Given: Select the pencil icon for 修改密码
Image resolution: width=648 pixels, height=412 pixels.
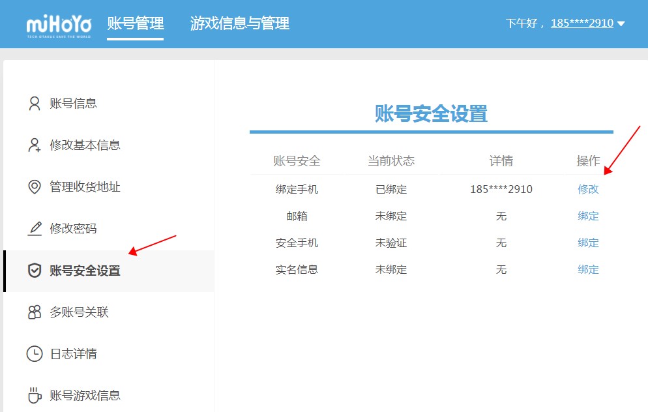Looking at the screenshot, I should (x=34, y=228).
